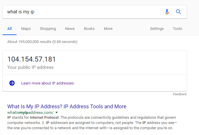199x135 pixels.
Task: Click the voice search microphone icon
Action: click(167, 12)
